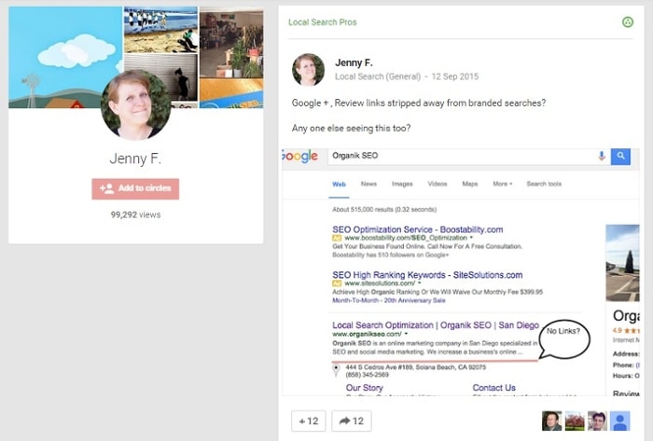Click the About 515,000 results text
This screenshot has height=441, width=653.
(x=384, y=209)
